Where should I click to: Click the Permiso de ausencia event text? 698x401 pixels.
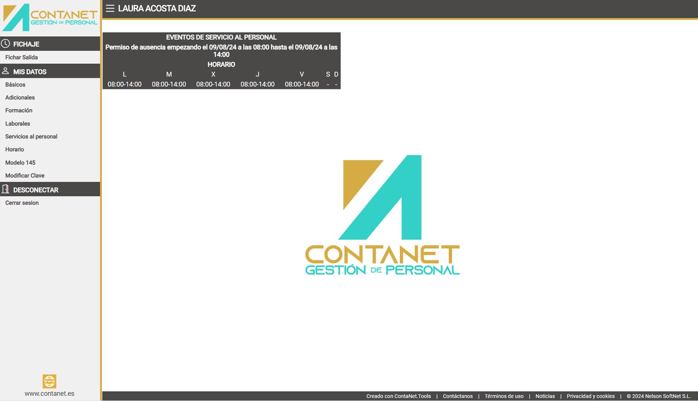221,51
